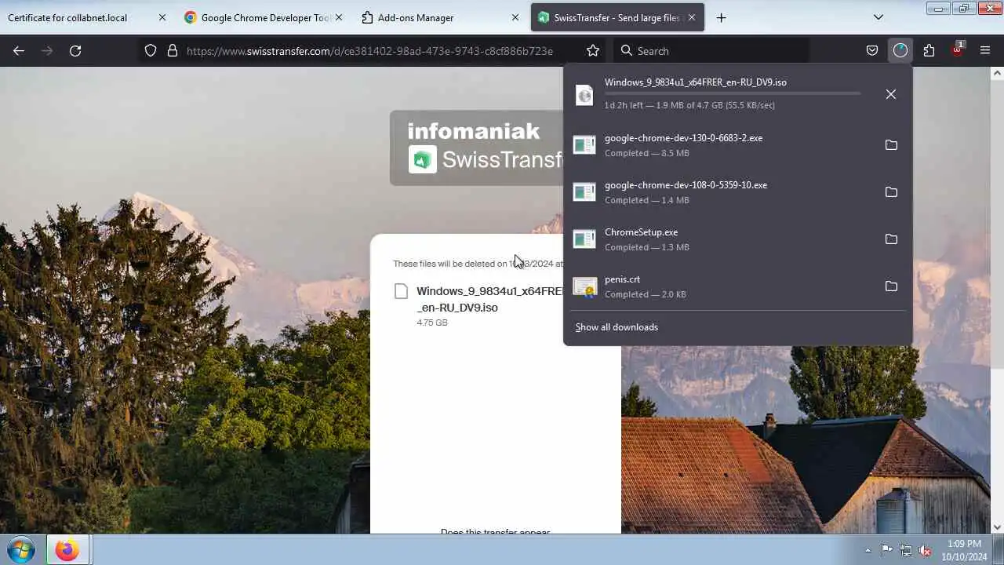Open the Action Center flag icon
This screenshot has width=1004, height=565.
pos(886,550)
